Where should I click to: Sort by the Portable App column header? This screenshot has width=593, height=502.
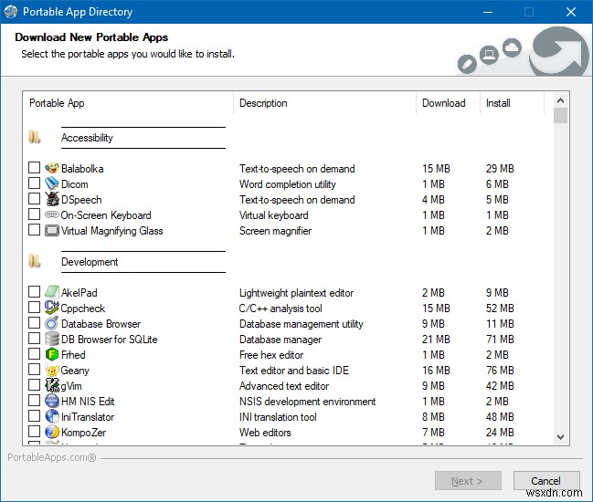click(x=128, y=103)
